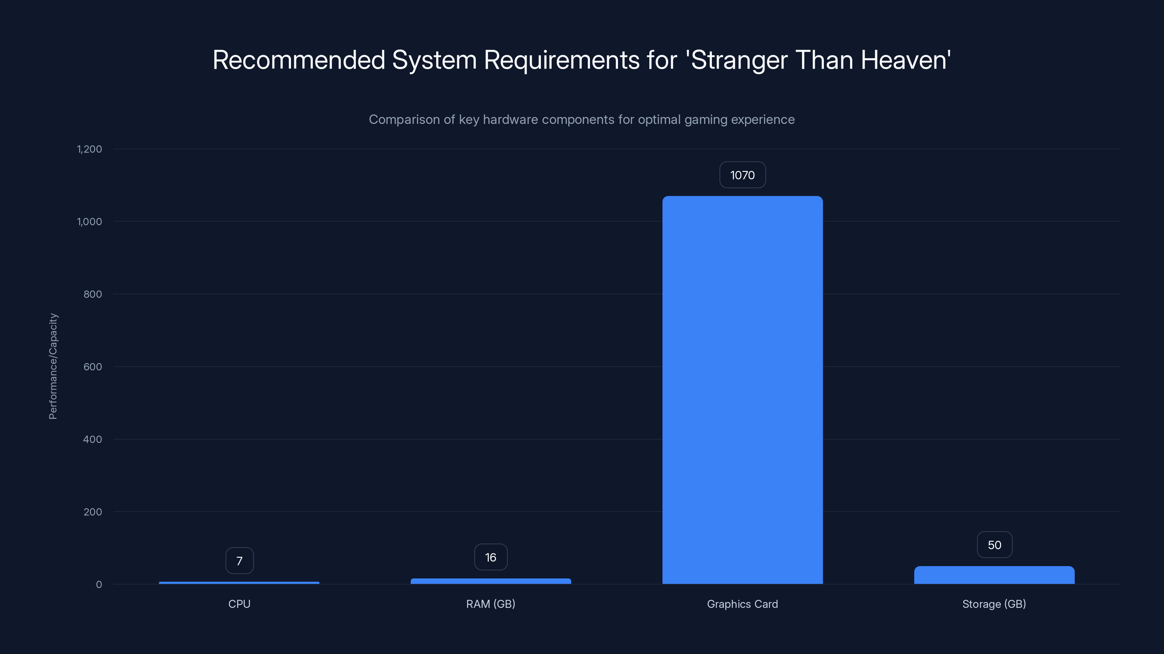Click the 7 value label

[x=239, y=561]
